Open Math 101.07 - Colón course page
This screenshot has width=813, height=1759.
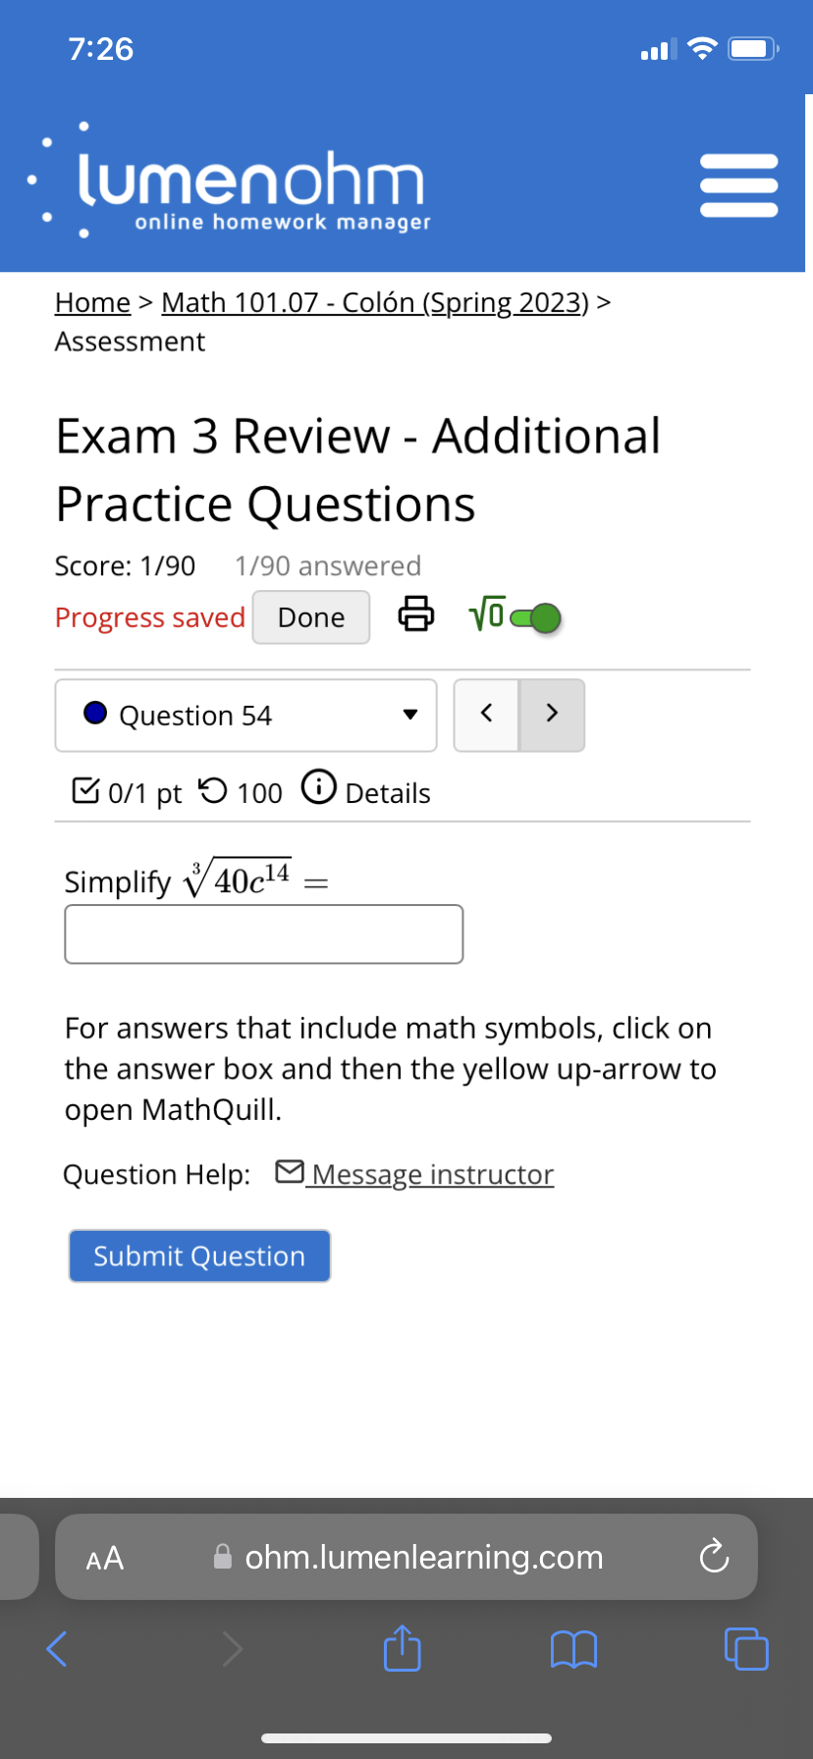[x=373, y=302]
